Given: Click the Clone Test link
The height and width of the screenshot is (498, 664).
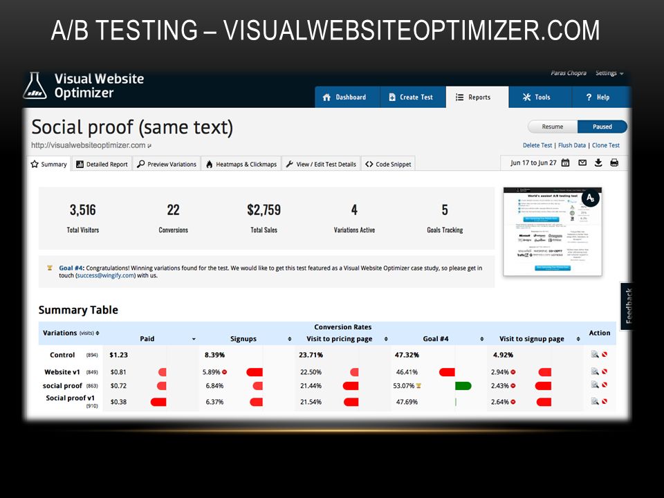Looking at the screenshot, I should click(x=606, y=145).
